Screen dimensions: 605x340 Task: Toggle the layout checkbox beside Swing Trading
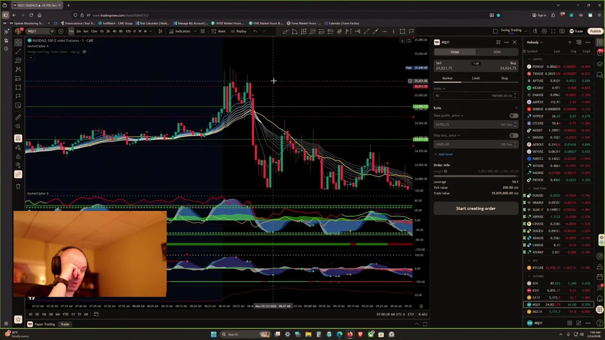tap(495, 31)
